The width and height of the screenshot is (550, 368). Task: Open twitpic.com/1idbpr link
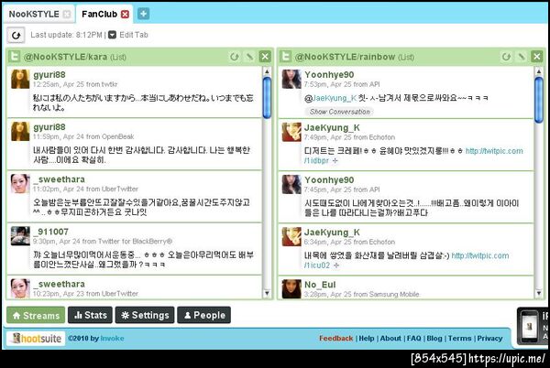point(494,151)
